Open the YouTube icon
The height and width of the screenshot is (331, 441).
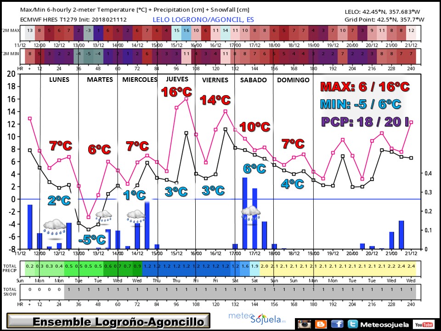tap(424, 324)
